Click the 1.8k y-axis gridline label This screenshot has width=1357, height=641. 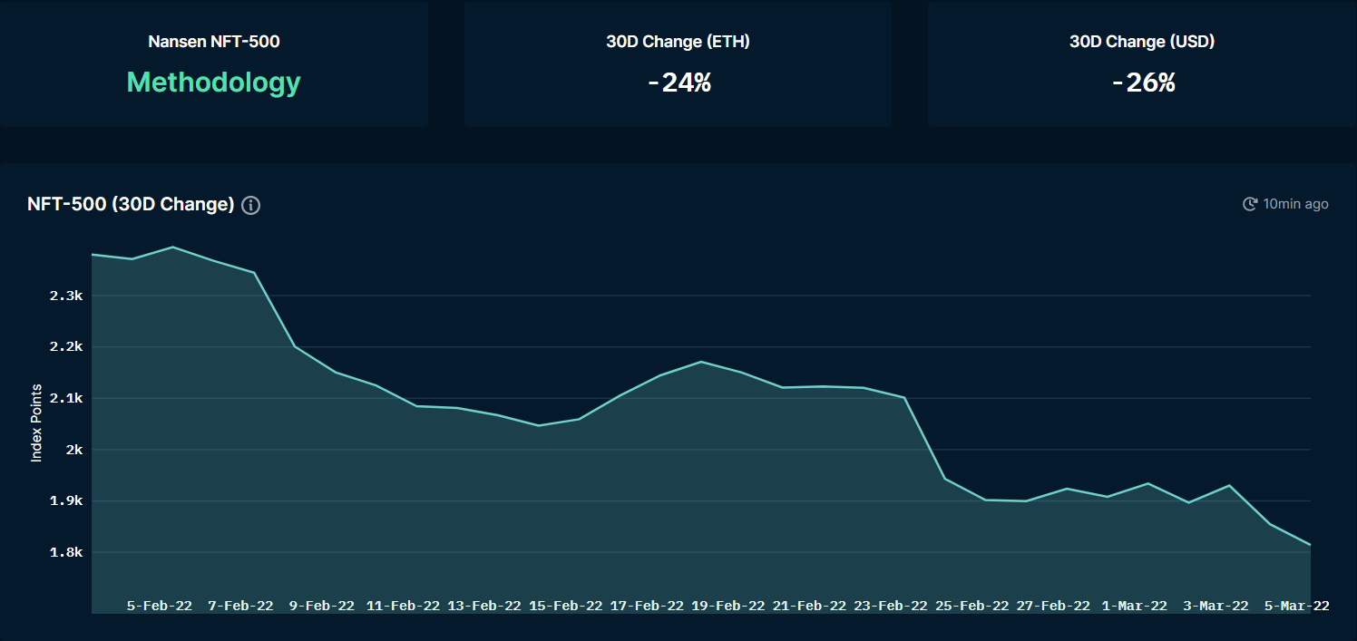pos(64,553)
